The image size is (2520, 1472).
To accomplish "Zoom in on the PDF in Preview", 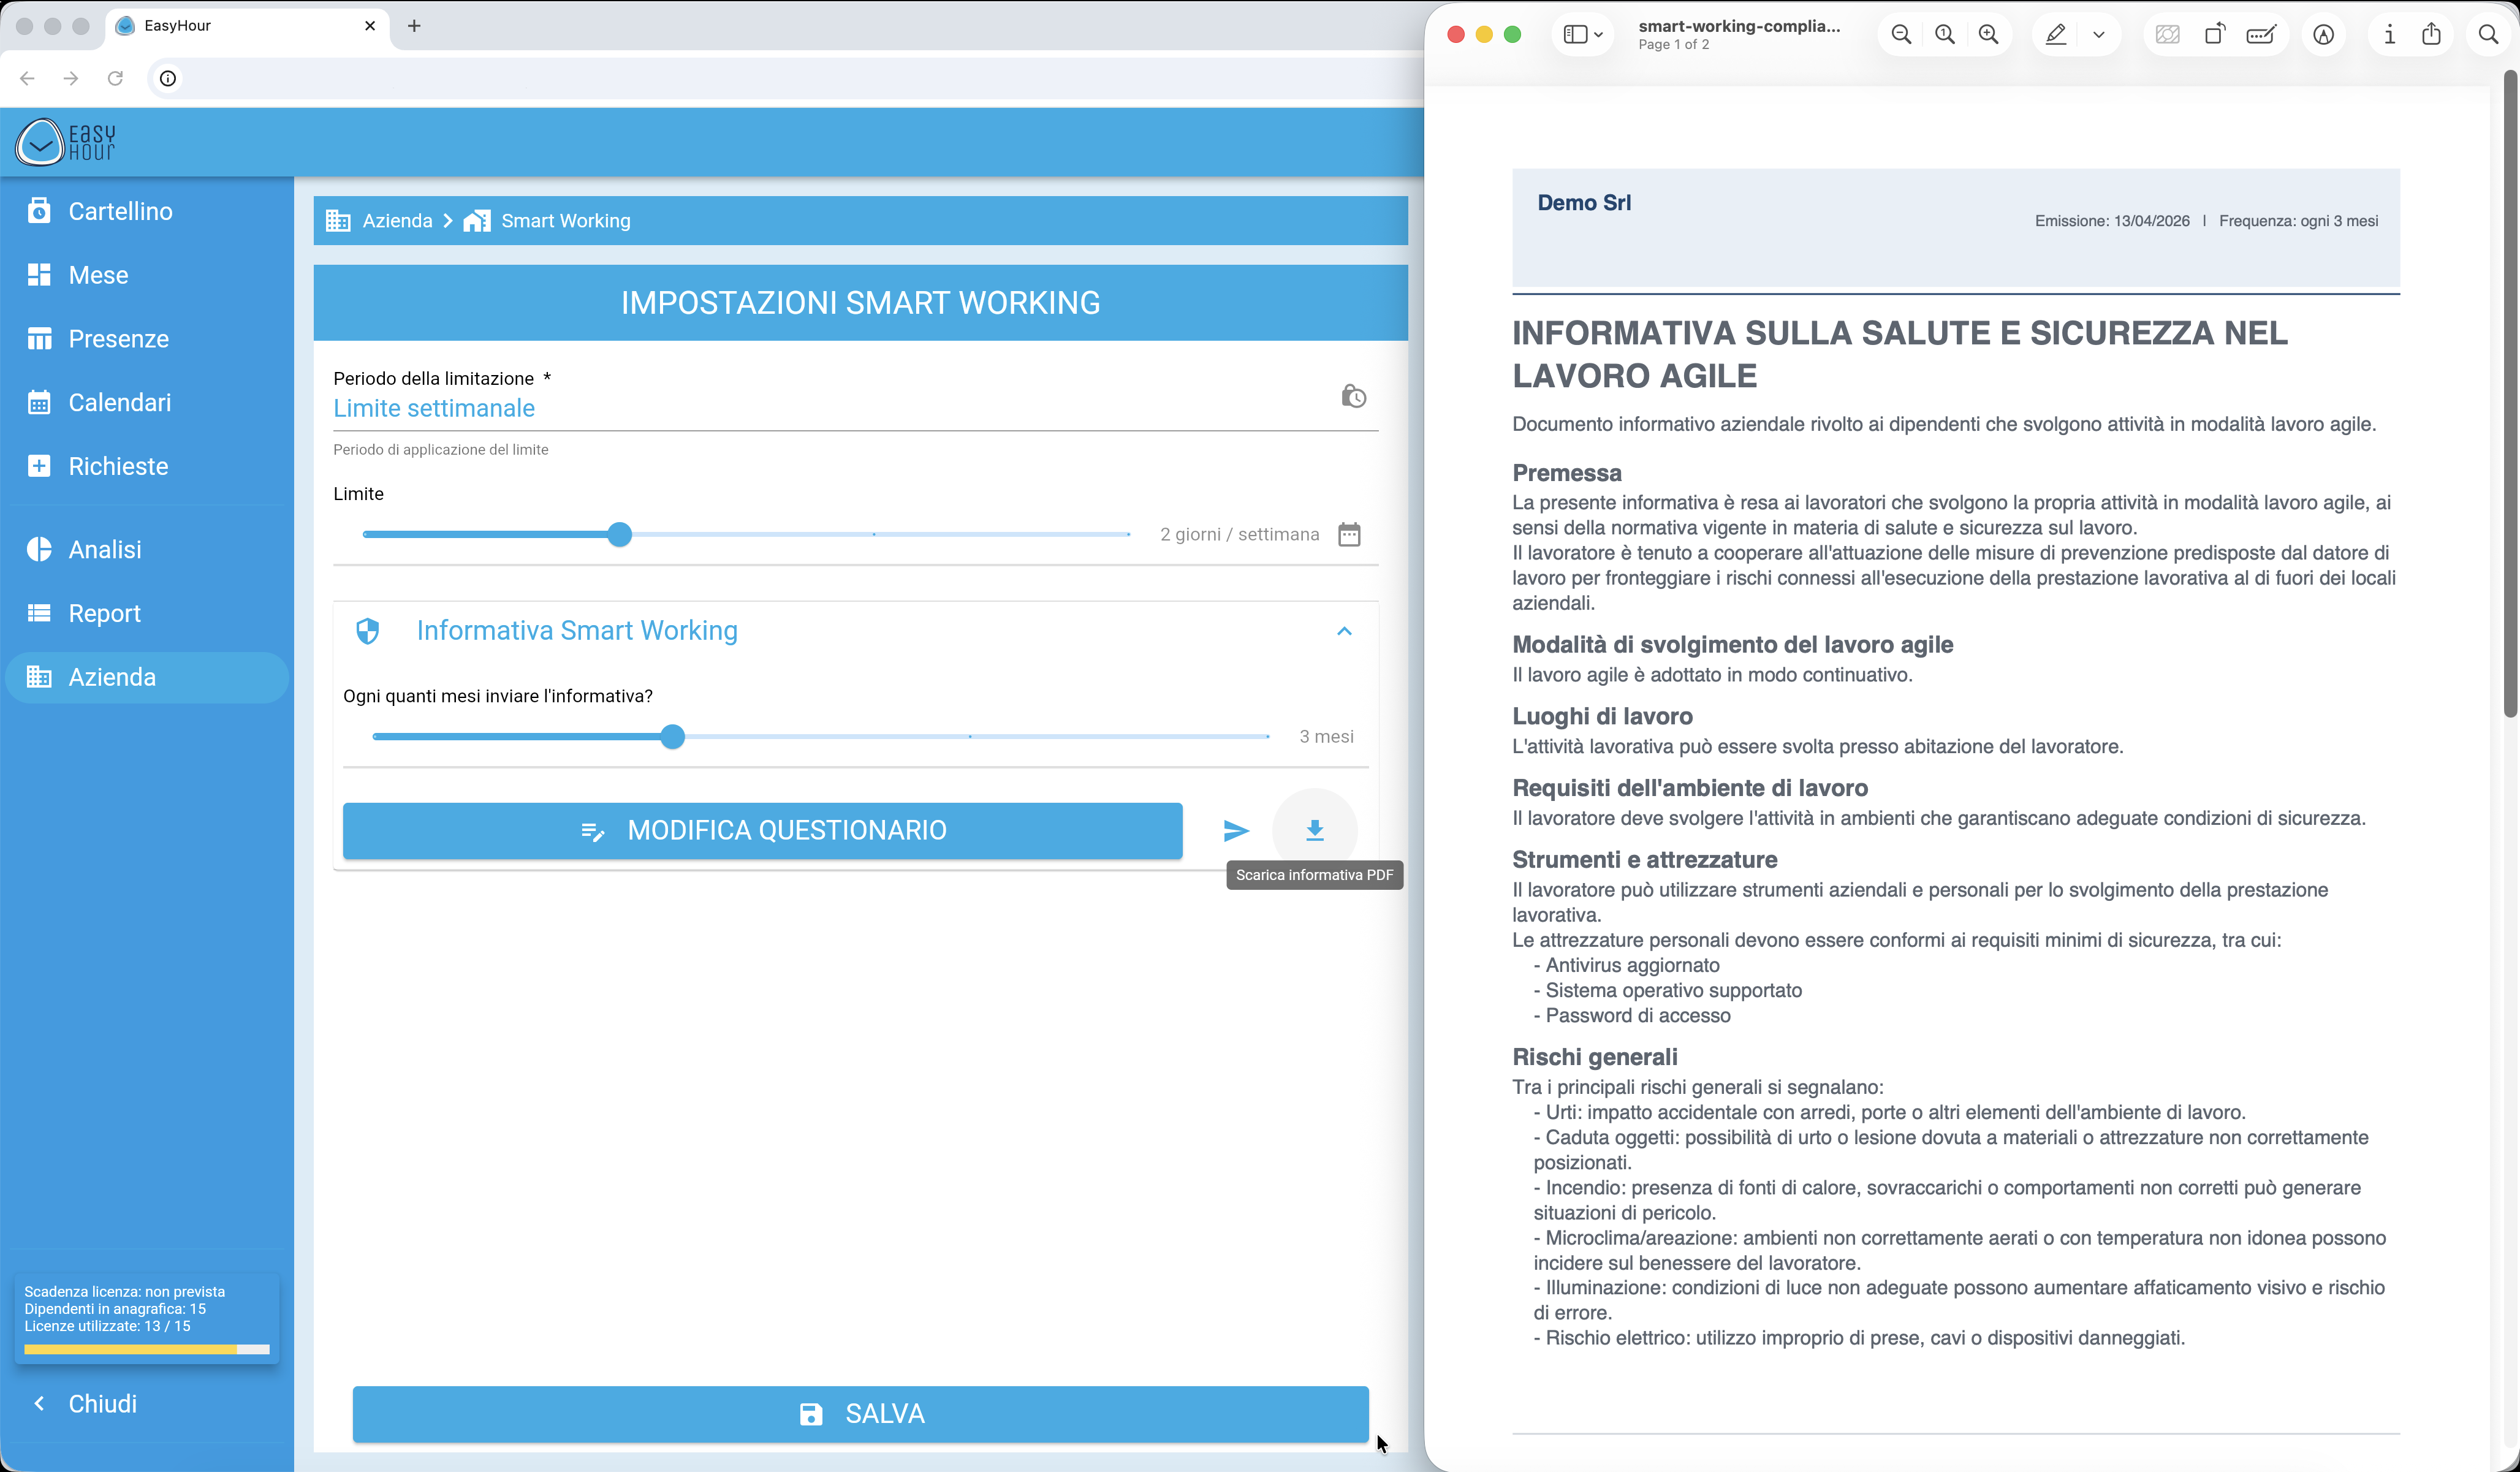I will 1988,34.
